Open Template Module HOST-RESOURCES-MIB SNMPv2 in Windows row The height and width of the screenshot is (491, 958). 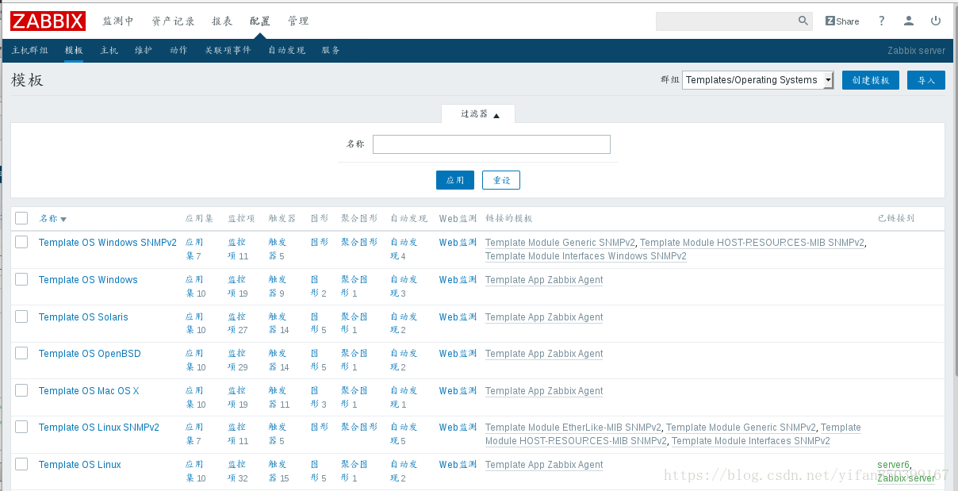pyautogui.click(x=752, y=243)
